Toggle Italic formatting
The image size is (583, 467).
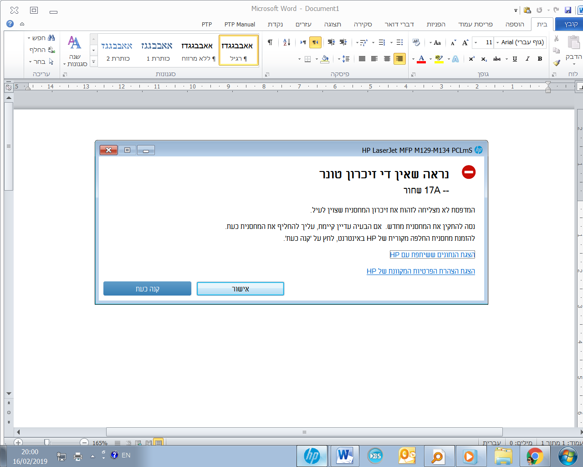click(x=527, y=59)
